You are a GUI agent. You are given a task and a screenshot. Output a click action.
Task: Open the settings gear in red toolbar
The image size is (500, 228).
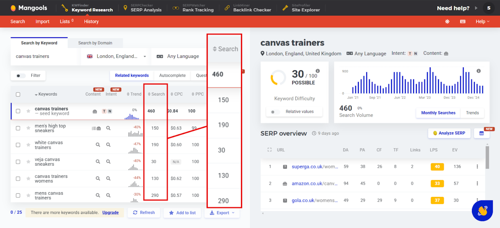[x=447, y=21]
